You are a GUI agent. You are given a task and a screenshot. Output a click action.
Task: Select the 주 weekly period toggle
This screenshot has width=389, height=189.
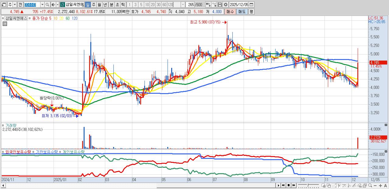point(93,5)
